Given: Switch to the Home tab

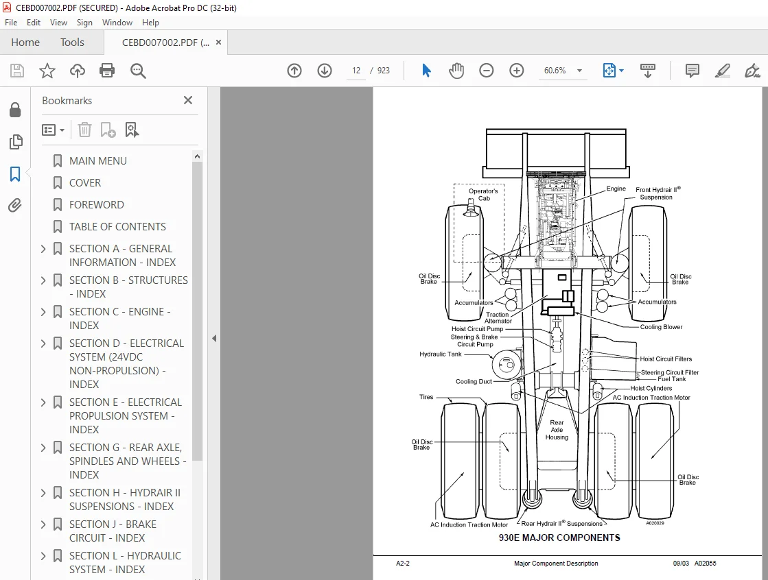Looking at the screenshot, I should coord(25,43).
